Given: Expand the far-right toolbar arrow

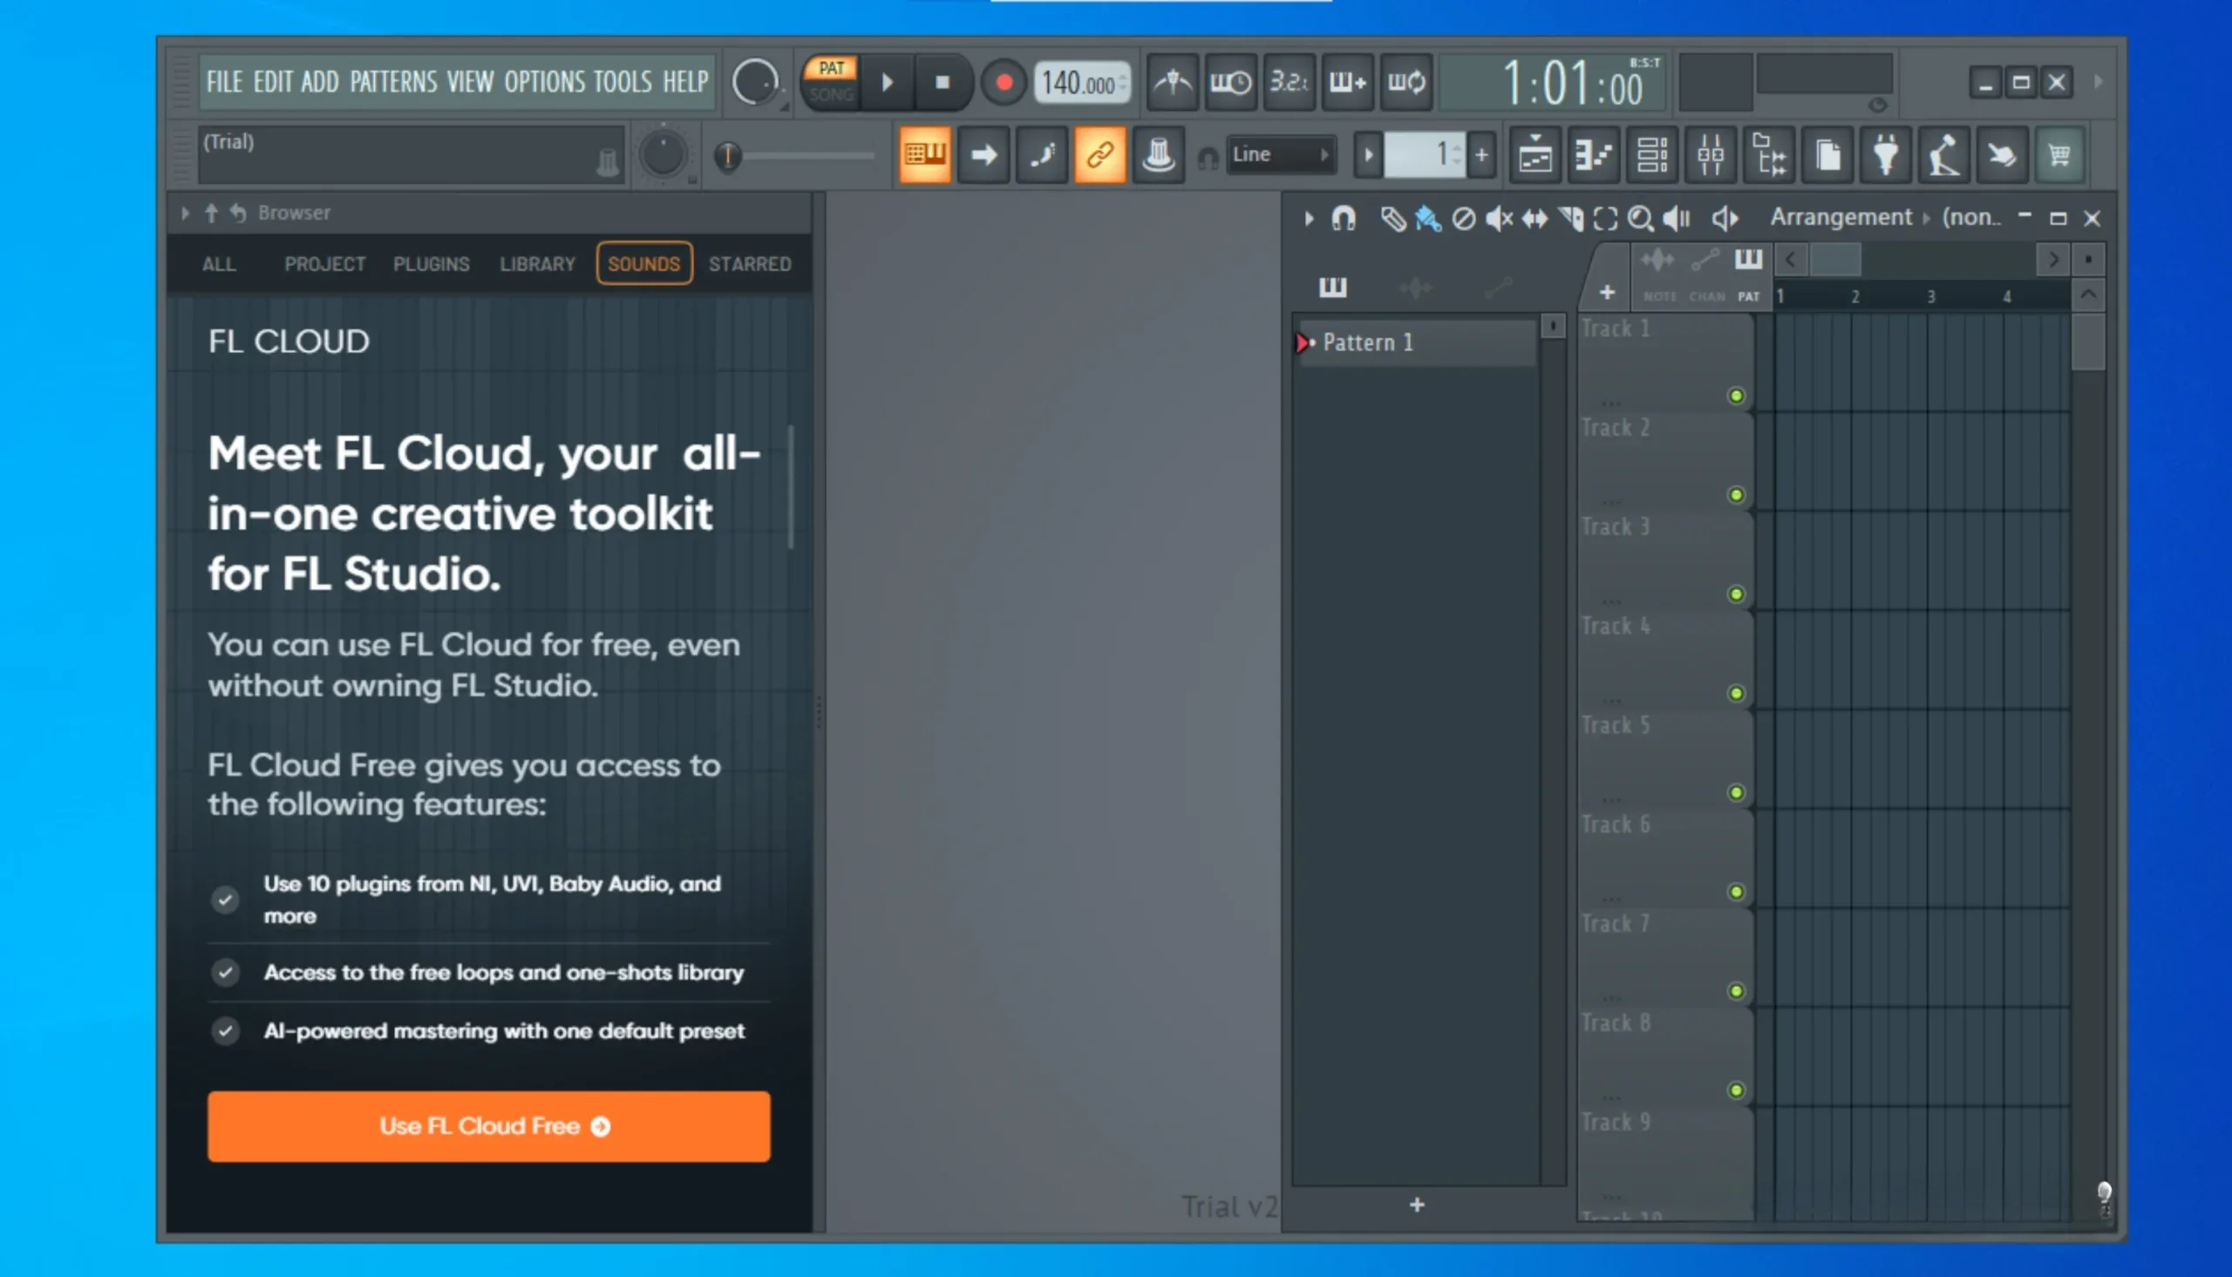Looking at the screenshot, I should tap(2099, 82).
